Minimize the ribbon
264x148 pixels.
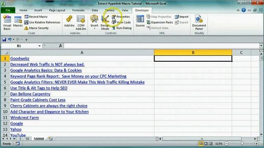click(238, 10)
